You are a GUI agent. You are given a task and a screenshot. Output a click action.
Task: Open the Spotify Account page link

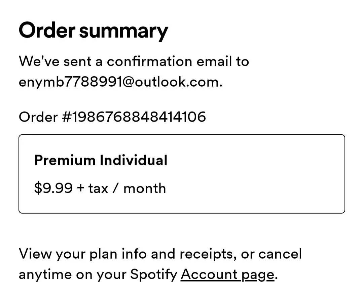(x=227, y=275)
